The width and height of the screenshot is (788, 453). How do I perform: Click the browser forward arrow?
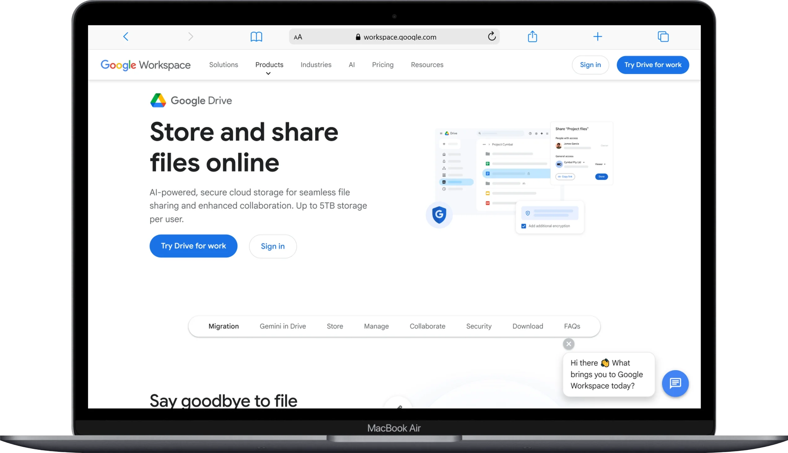190,36
